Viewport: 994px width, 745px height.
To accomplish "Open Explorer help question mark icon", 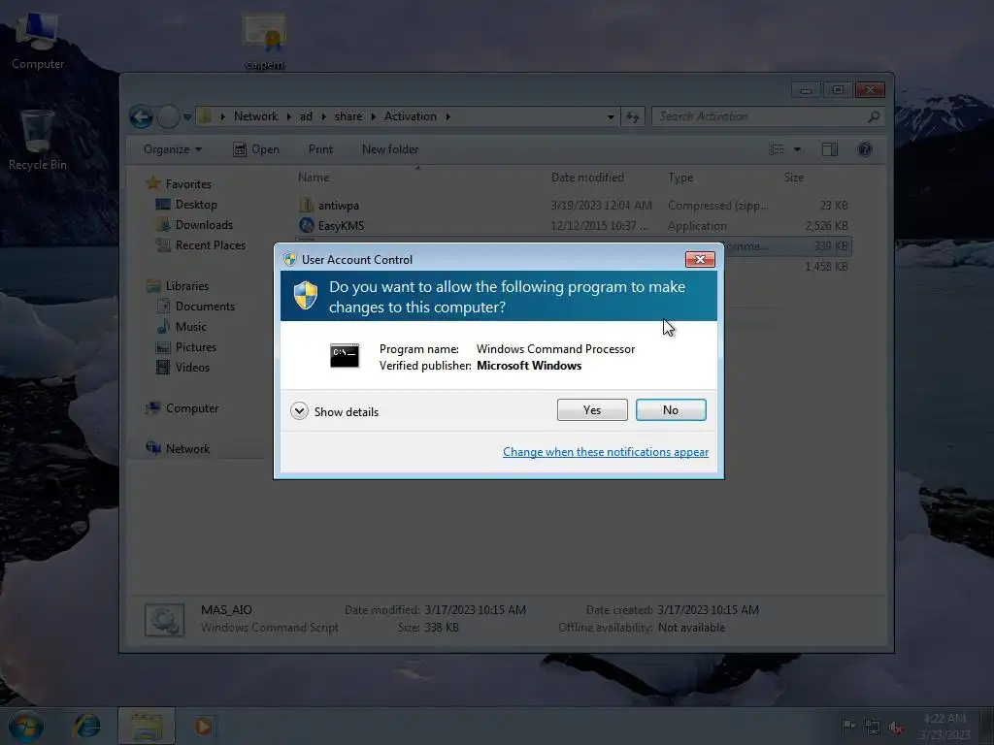I will (865, 149).
